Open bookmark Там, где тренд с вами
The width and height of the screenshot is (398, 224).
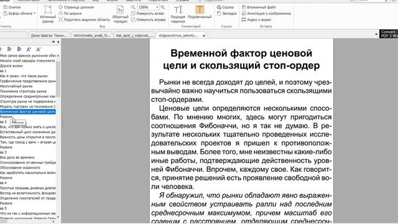coord(27,142)
